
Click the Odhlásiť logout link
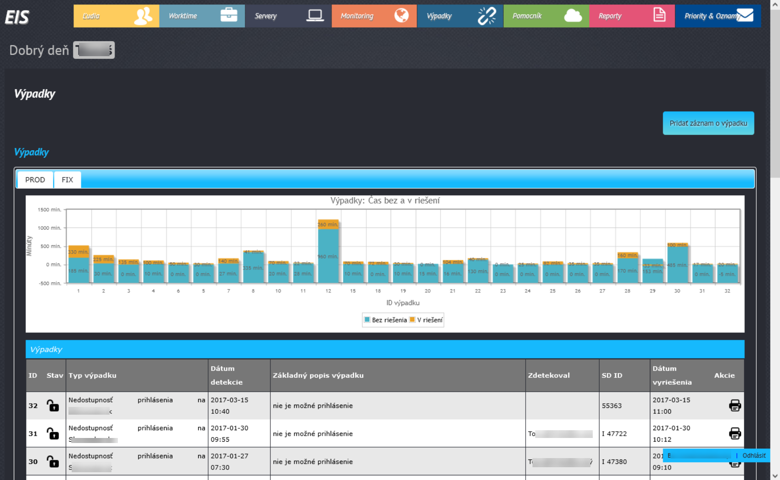754,455
